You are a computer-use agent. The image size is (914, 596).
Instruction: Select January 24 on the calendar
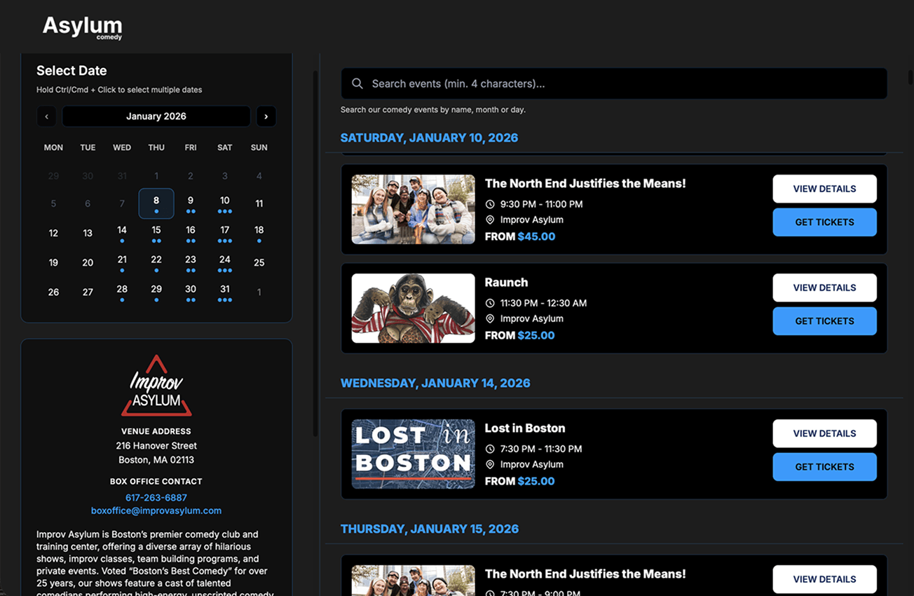point(225,262)
